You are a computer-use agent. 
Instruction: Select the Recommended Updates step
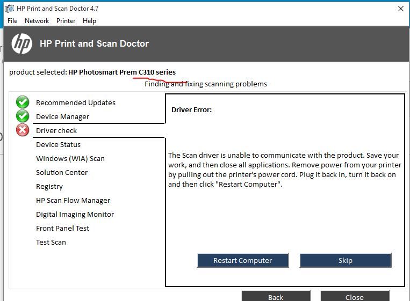pos(76,102)
